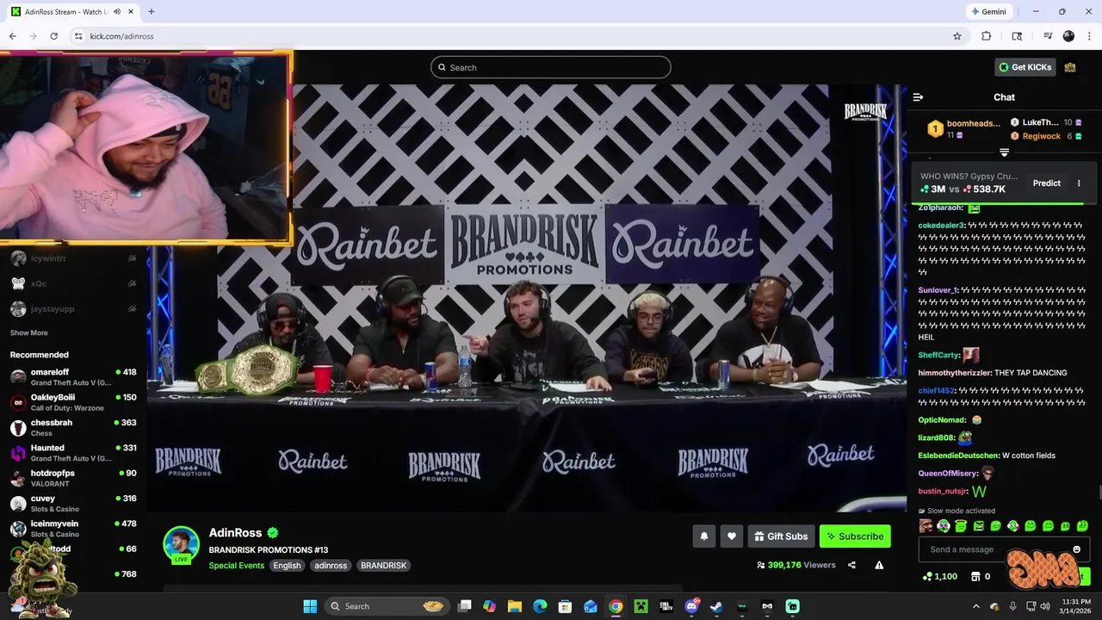Select boomheads top gifter entry
The image size is (1102, 620).
(x=964, y=128)
